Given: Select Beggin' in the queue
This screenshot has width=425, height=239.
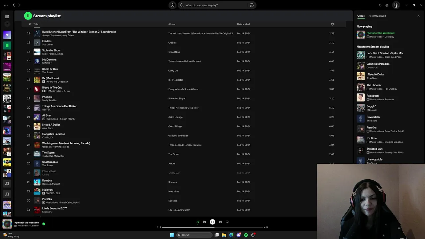Looking at the screenshot, I should pos(371,106).
